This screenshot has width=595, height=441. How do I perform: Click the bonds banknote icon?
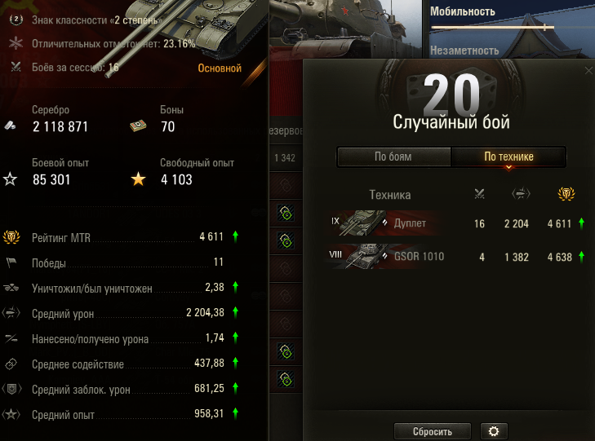coord(138,126)
